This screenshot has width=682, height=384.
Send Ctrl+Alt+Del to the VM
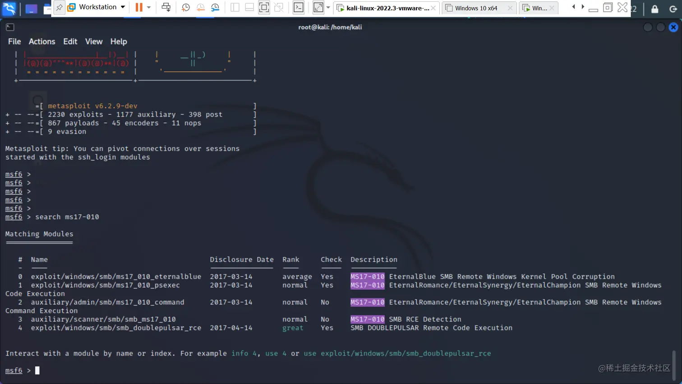(166, 7)
